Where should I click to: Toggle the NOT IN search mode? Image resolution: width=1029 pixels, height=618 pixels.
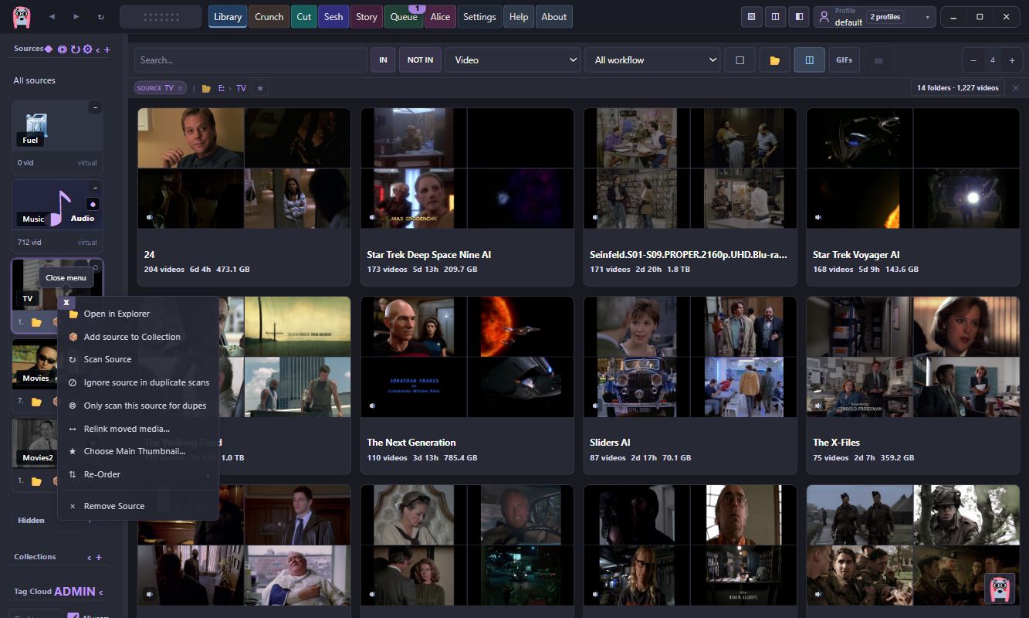point(420,60)
